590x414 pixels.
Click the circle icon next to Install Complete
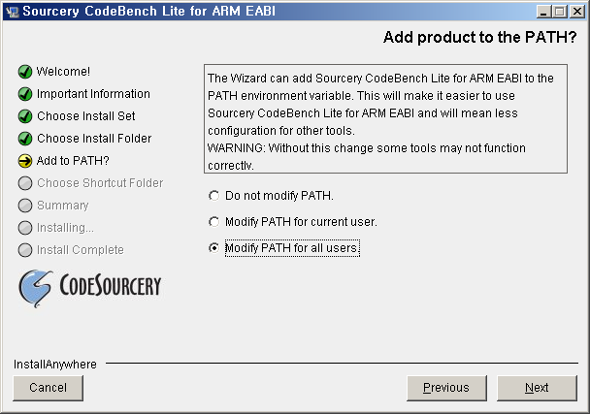[25, 250]
